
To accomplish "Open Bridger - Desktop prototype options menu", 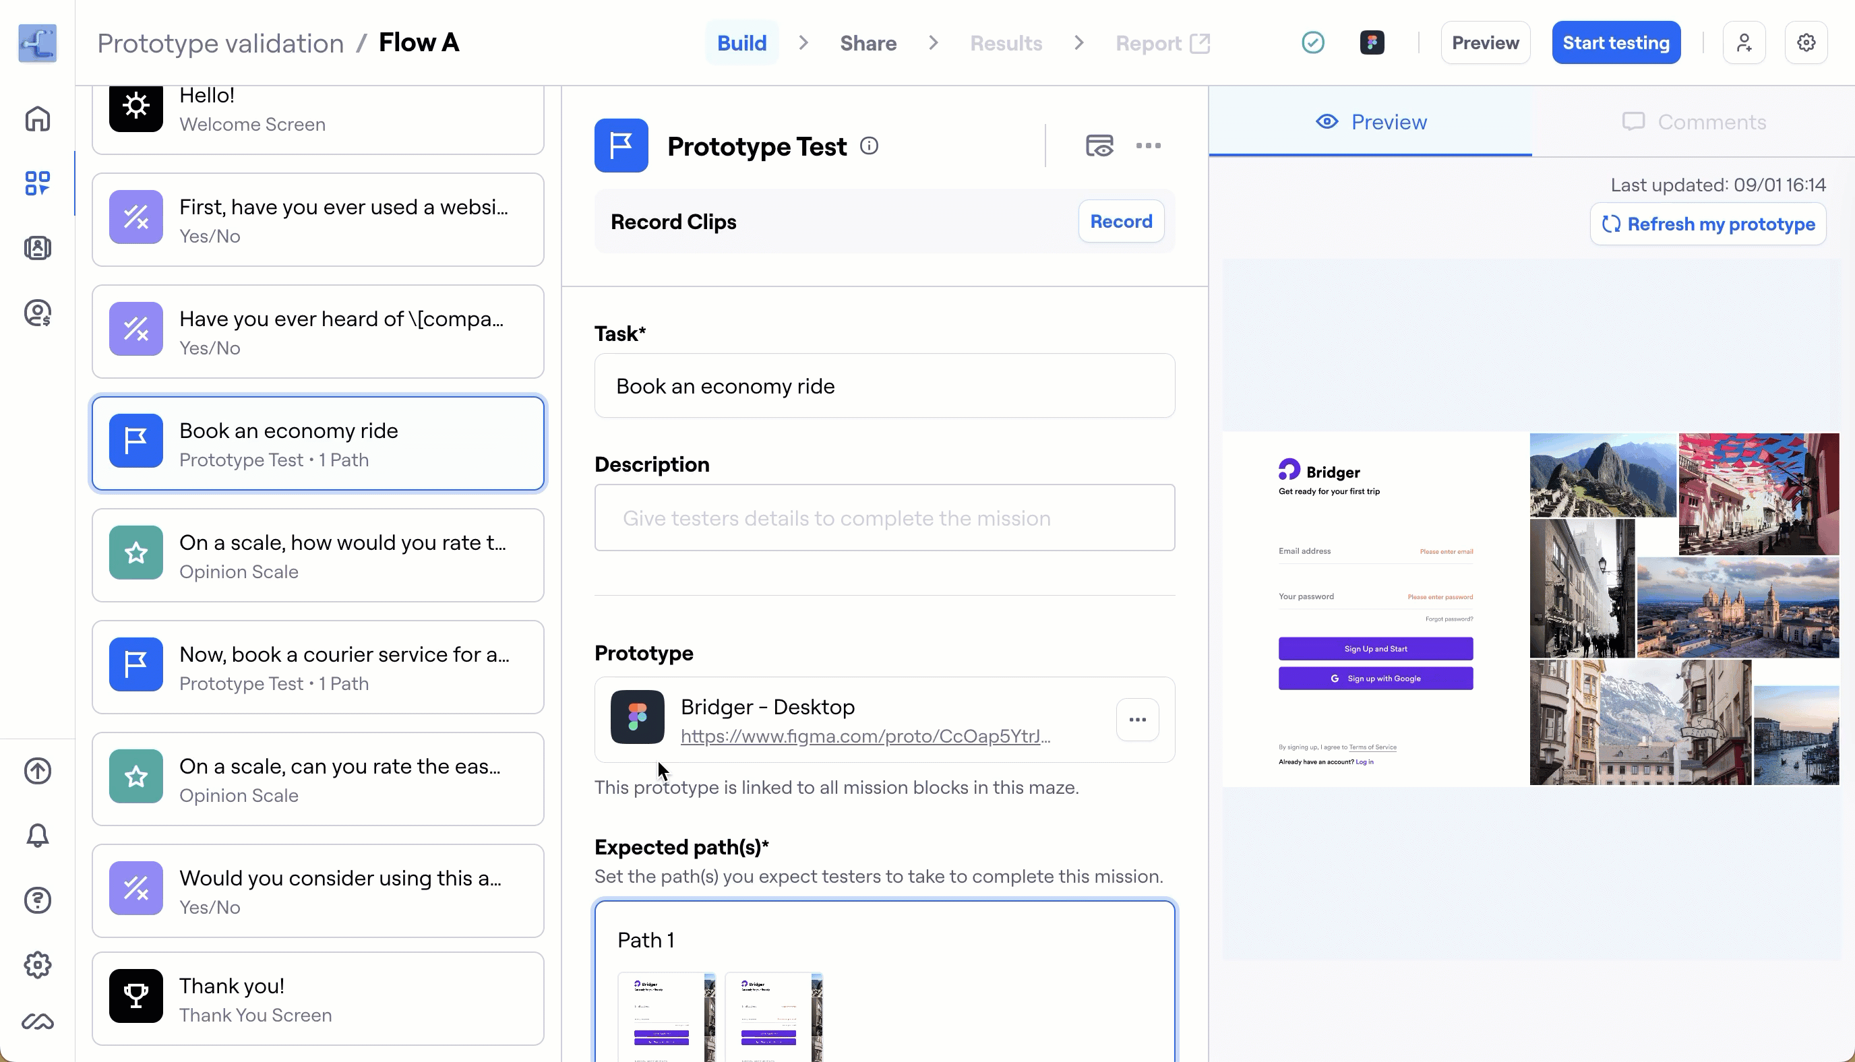I will coord(1137,720).
